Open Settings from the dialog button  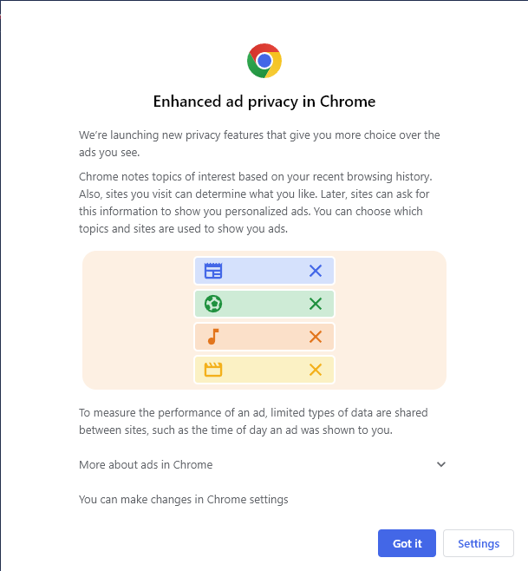coord(479,543)
